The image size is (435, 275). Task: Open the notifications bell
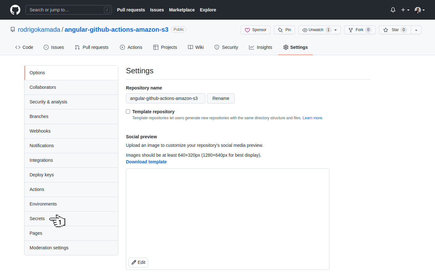point(393,10)
